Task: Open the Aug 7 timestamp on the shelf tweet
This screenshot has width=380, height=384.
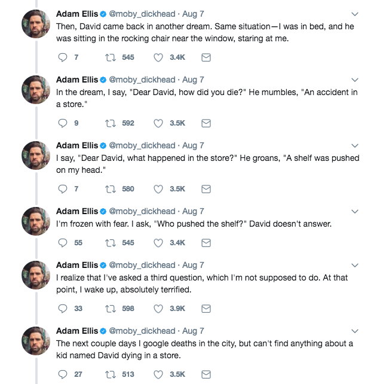Action: (x=193, y=145)
